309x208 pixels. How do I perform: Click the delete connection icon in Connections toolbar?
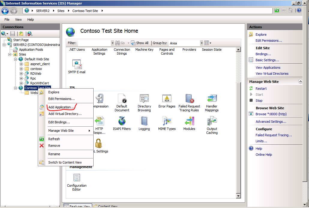coord(30,34)
